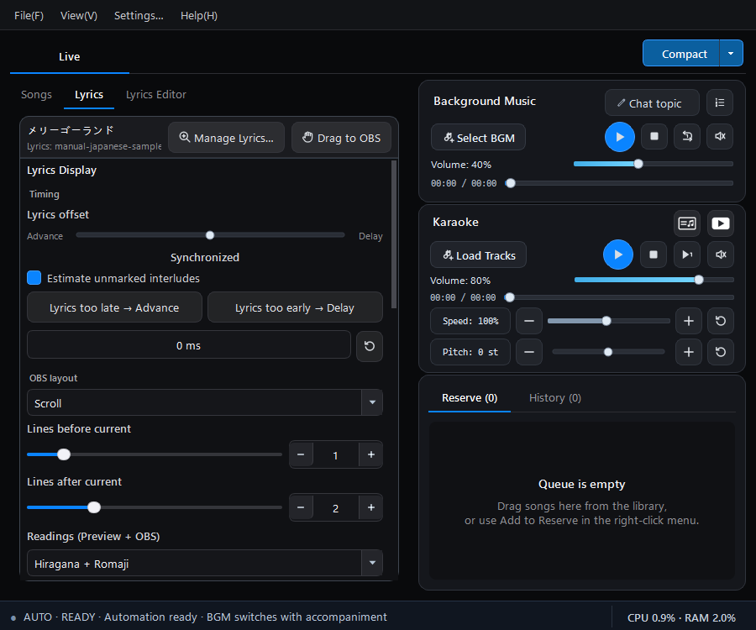Open the OBS layout Scroll dropdown
Image resolution: width=756 pixels, height=630 pixels.
(x=205, y=403)
